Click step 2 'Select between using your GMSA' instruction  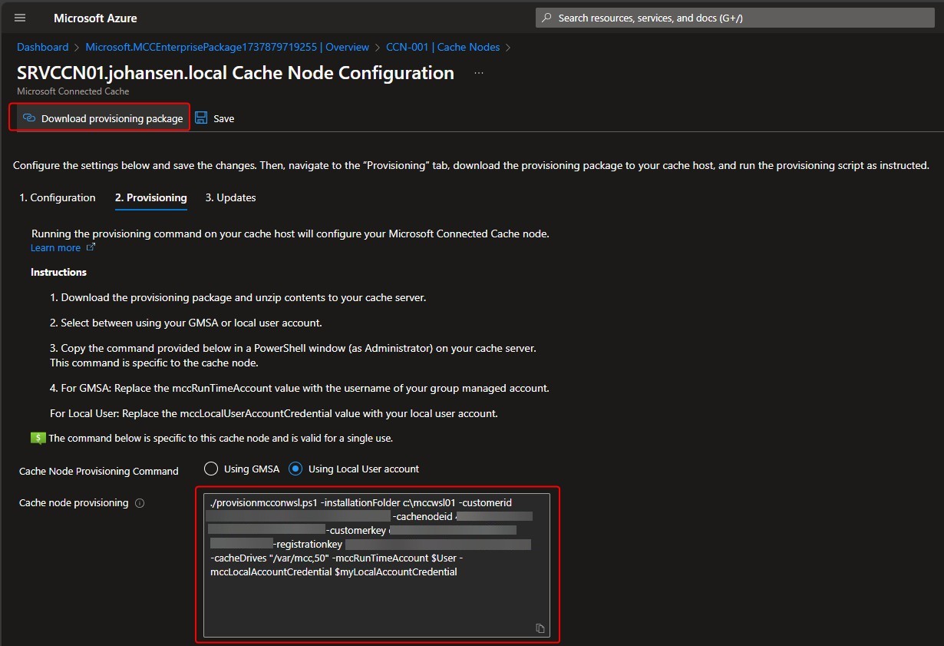coord(186,323)
